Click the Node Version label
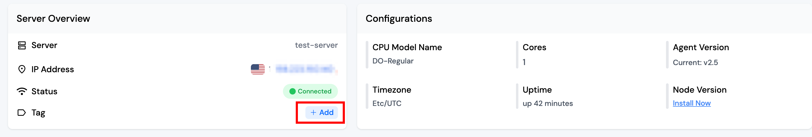This screenshot has height=137, width=812. tap(699, 90)
